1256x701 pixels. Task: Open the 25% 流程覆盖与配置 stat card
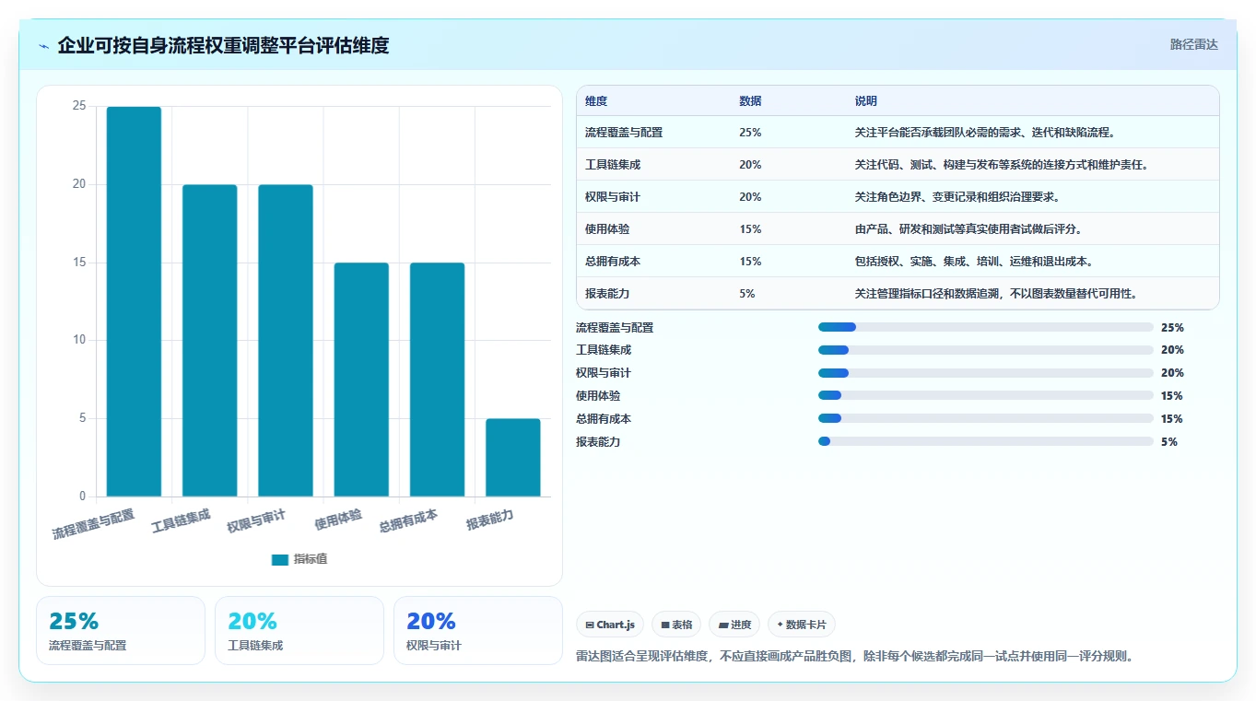(x=121, y=630)
